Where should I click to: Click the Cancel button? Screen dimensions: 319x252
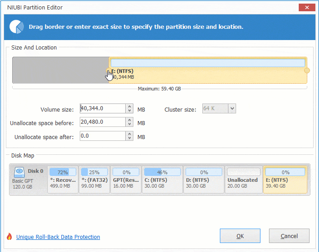[x=289, y=236]
